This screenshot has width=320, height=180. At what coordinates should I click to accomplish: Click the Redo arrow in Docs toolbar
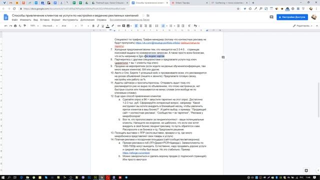[10, 26]
